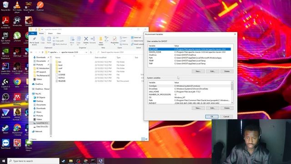Click the Move to ribbon icon
The width and height of the screenshot is (291, 164).
[72, 41]
